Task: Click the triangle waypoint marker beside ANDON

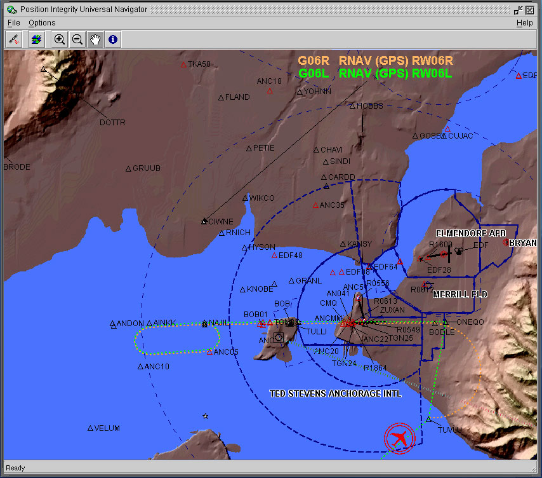Action: (x=113, y=324)
